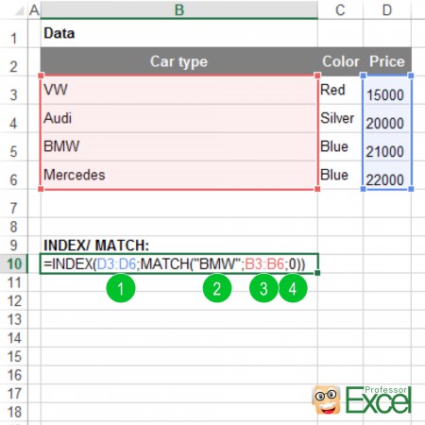Click the green circle marker 1
The width and height of the screenshot is (425, 425).
click(x=121, y=288)
